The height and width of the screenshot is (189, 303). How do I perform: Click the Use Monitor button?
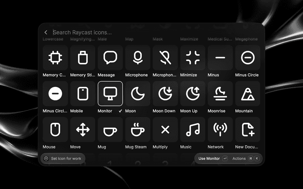coord(213,159)
